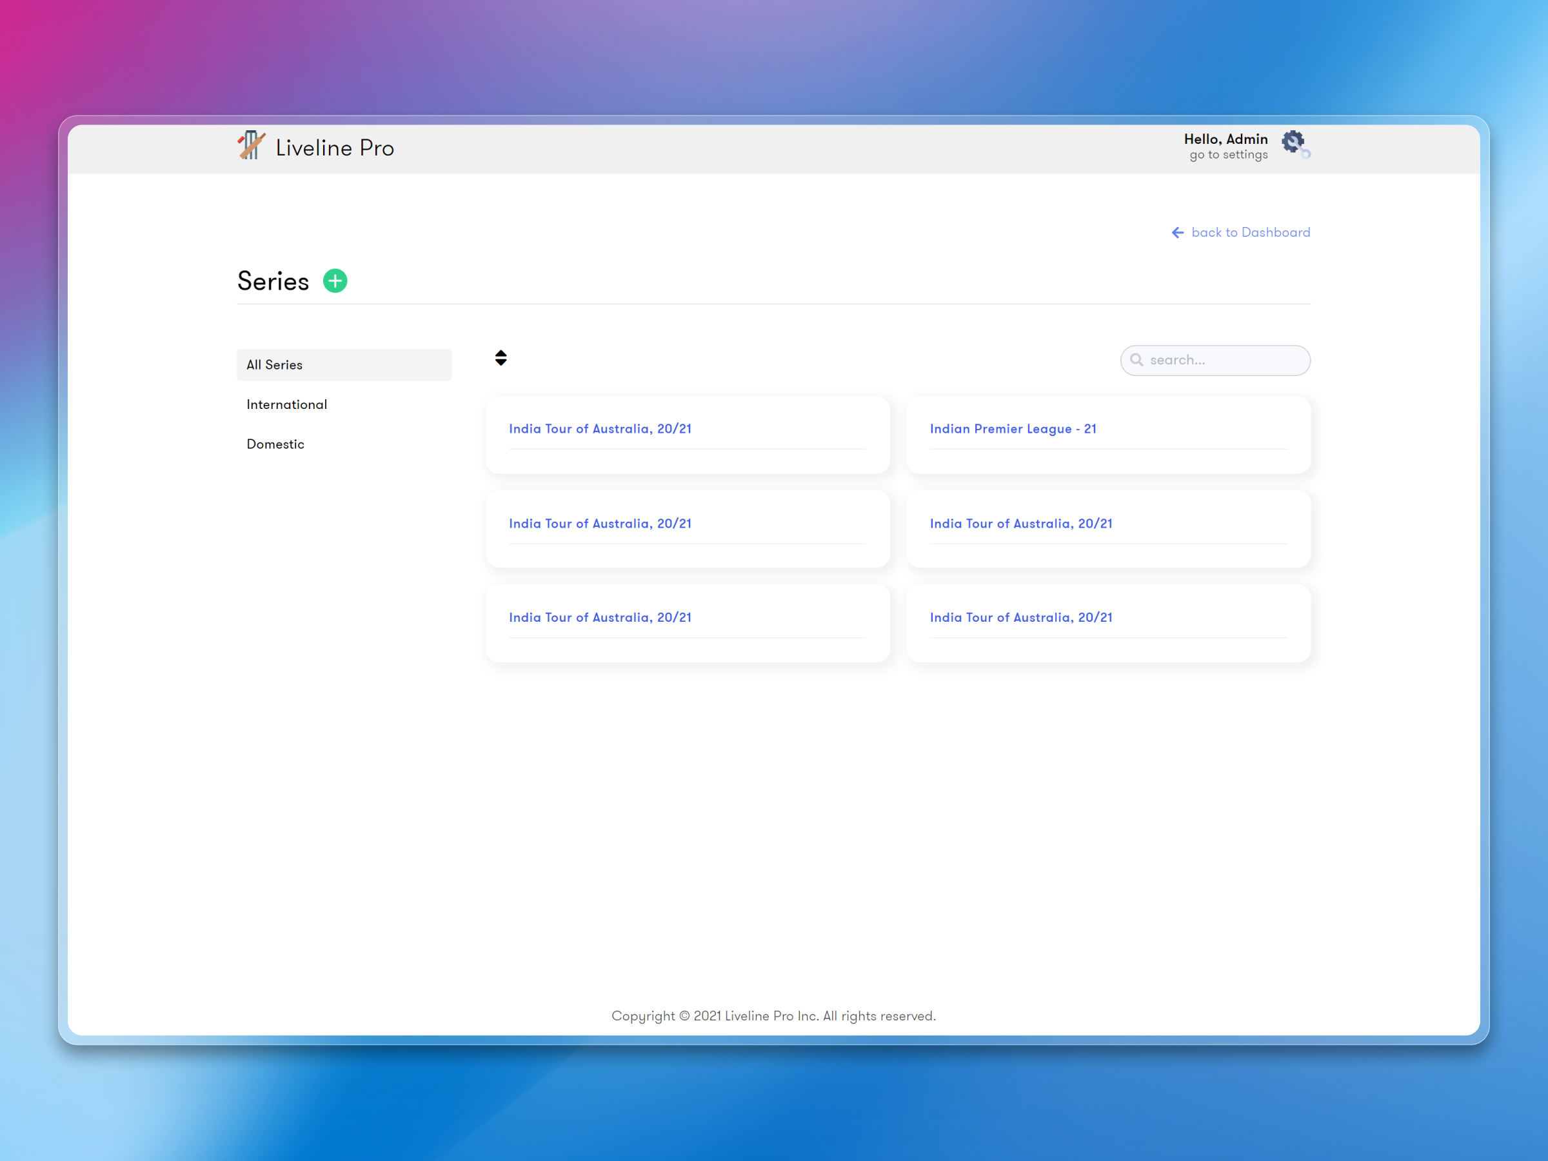Click the magnifier icon in the search box
Viewport: 1548px width, 1161px height.
1137,360
